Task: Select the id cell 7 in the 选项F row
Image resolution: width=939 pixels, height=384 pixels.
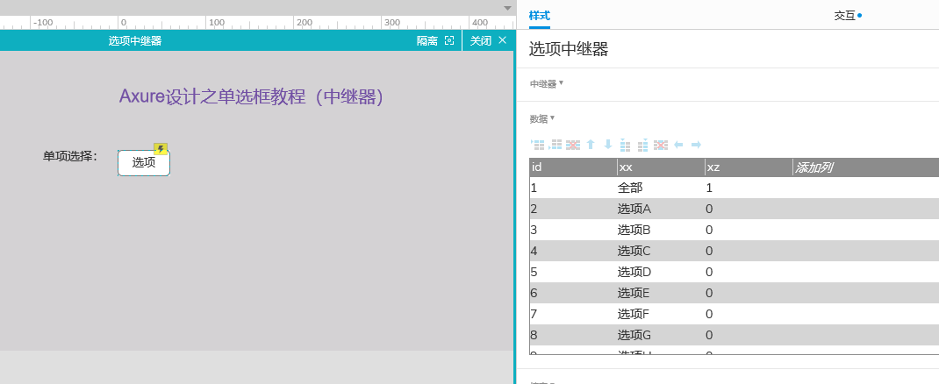Action: click(x=573, y=313)
